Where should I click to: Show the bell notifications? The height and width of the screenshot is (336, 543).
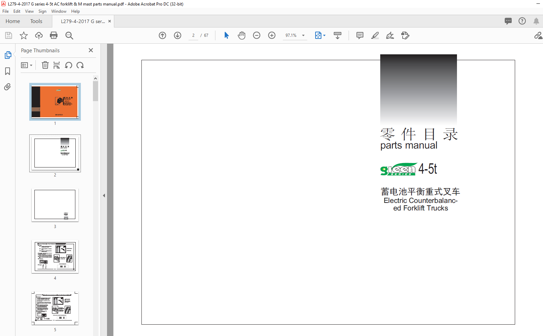coord(536,21)
